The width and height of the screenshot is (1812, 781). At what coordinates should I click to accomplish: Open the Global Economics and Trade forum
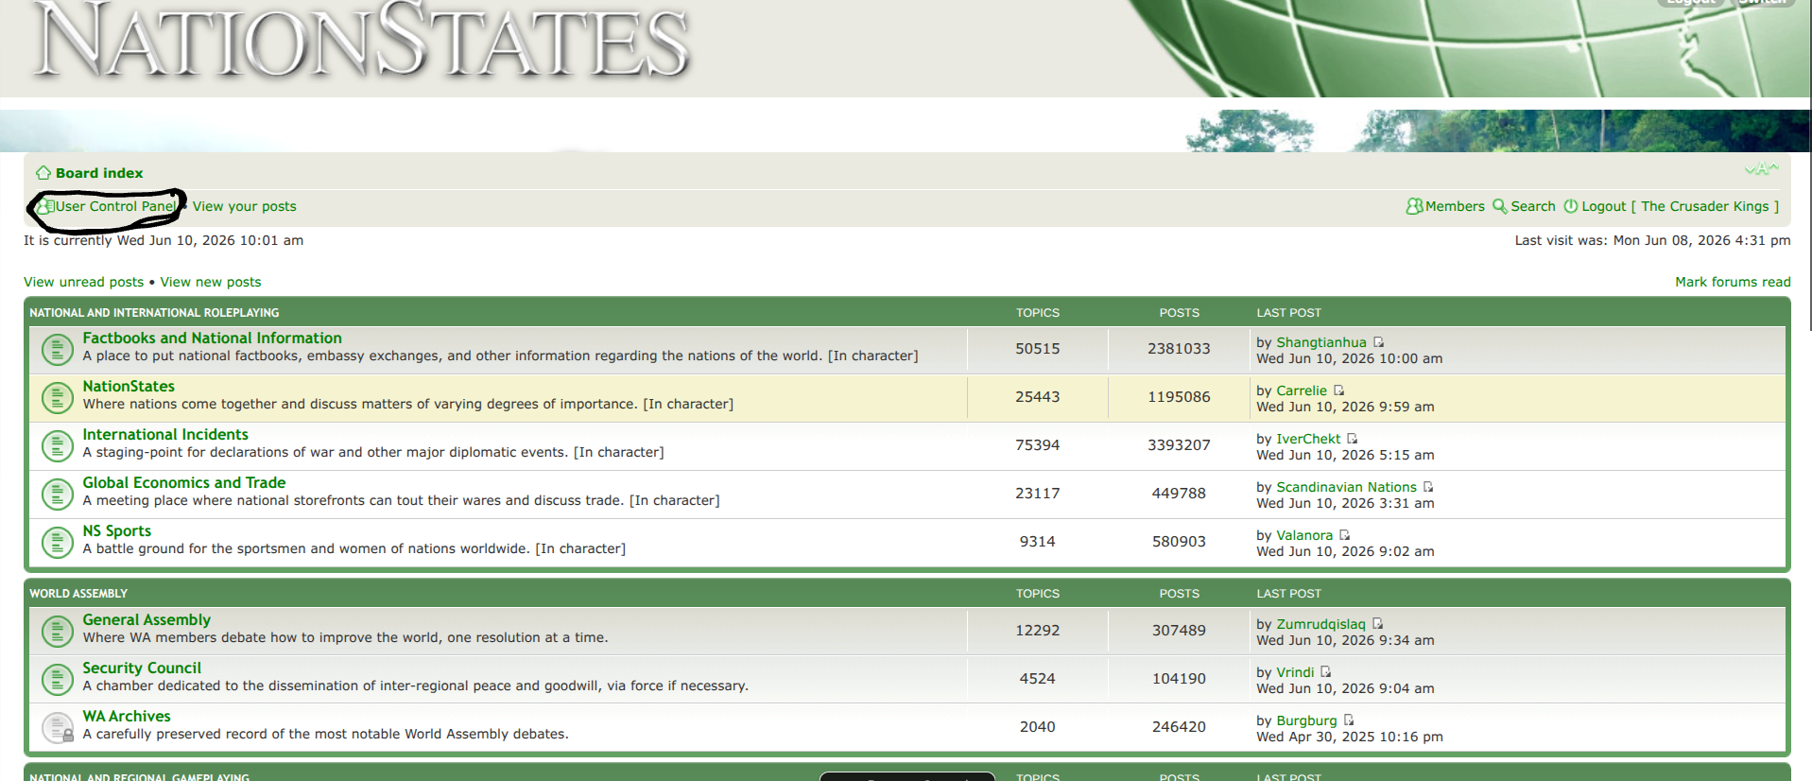click(184, 483)
